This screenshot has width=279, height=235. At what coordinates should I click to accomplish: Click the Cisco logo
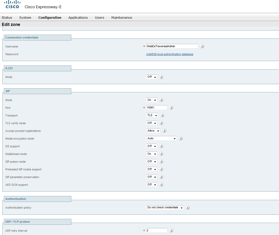click(x=12, y=4)
